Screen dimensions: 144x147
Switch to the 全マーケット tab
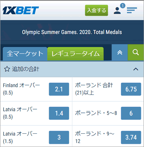[25, 54]
